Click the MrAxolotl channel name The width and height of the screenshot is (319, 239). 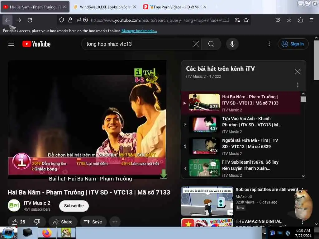[x=244, y=197]
